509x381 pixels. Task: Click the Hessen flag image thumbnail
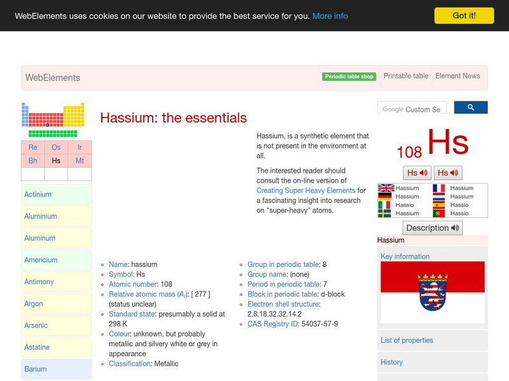click(433, 290)
